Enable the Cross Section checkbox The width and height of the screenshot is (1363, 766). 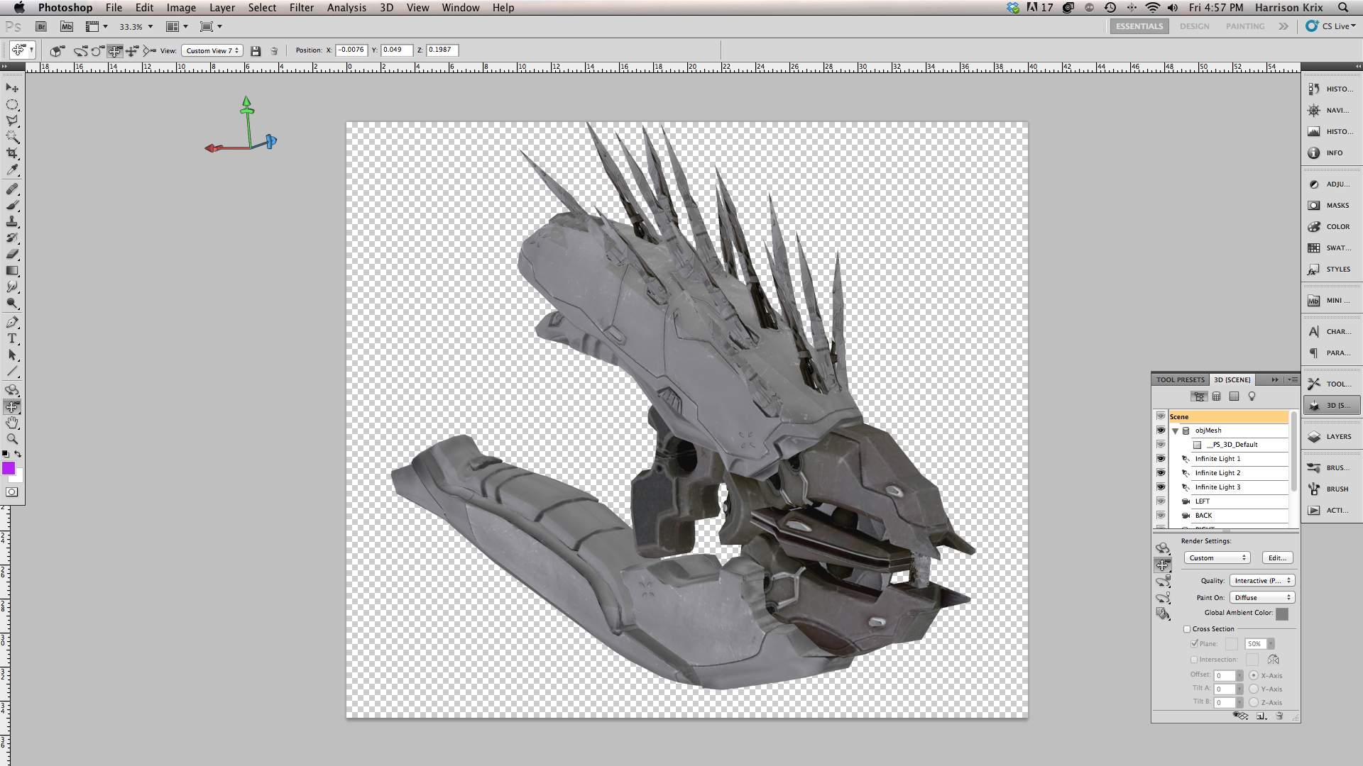tap(1187, 629)
